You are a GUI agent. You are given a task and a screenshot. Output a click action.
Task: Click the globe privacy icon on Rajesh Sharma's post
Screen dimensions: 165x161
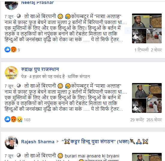point(19,155)
